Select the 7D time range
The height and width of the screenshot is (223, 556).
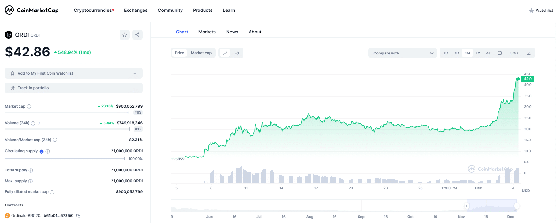[456, 53]
